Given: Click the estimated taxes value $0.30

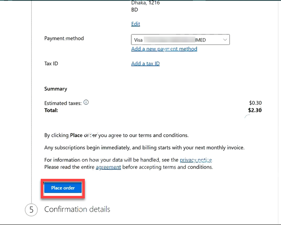Looking at the screenshot, I should (x=255, y=103).
